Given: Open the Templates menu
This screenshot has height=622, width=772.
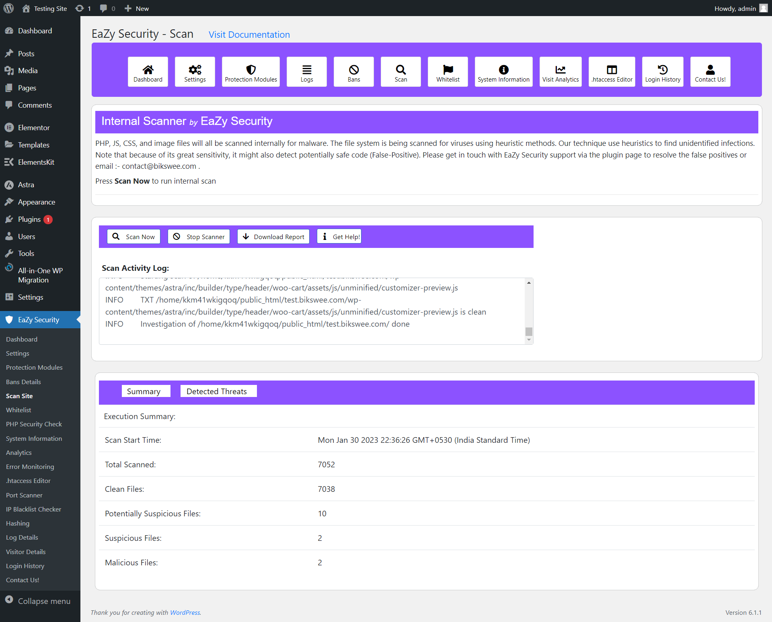Looking at the screenshot, I should (40, 145).
